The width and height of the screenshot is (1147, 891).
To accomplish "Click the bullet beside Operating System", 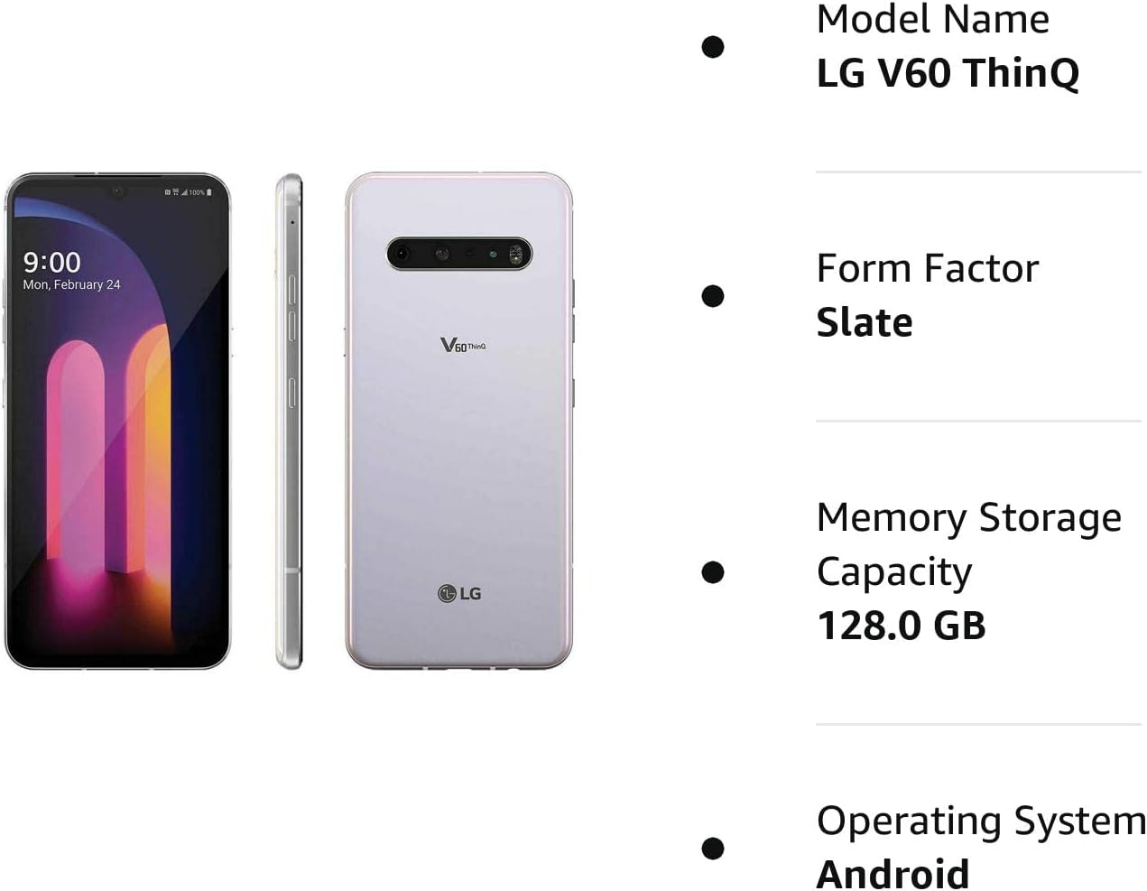I will coord(713,849).
